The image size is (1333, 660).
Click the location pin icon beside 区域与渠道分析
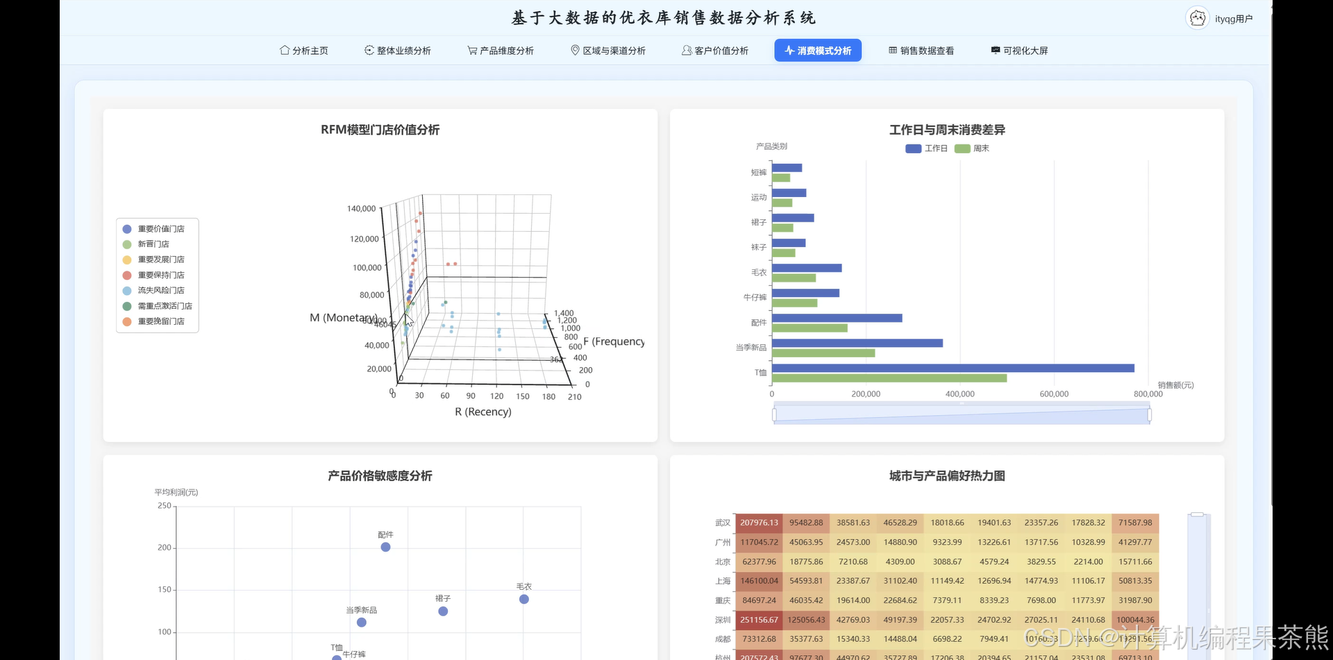(x=575, y=50)
